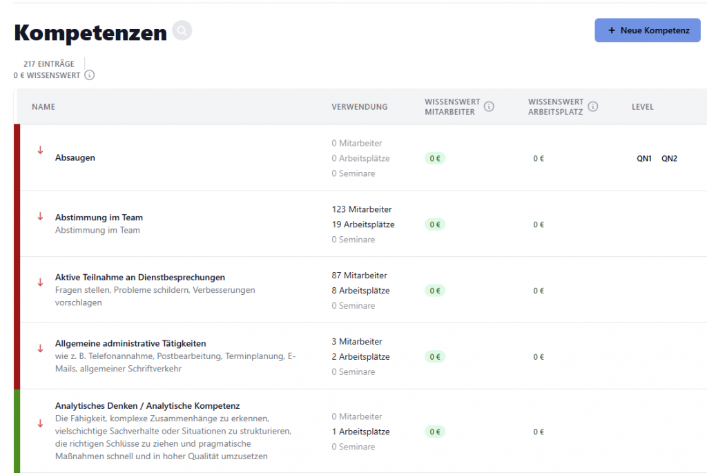Open Analytisches Denken / Analytische Kompetenz entry
The height and width of the screenshot is (473, 707).
coord(147,406)
